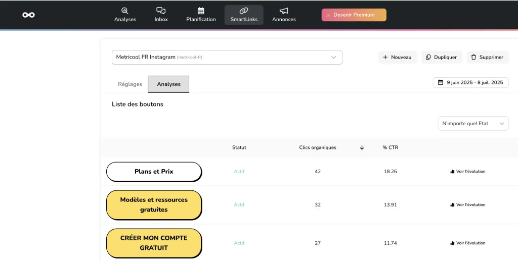
Task: Expand the Metricool FR Instagram dropdown
Action: [x=227, y=58]
